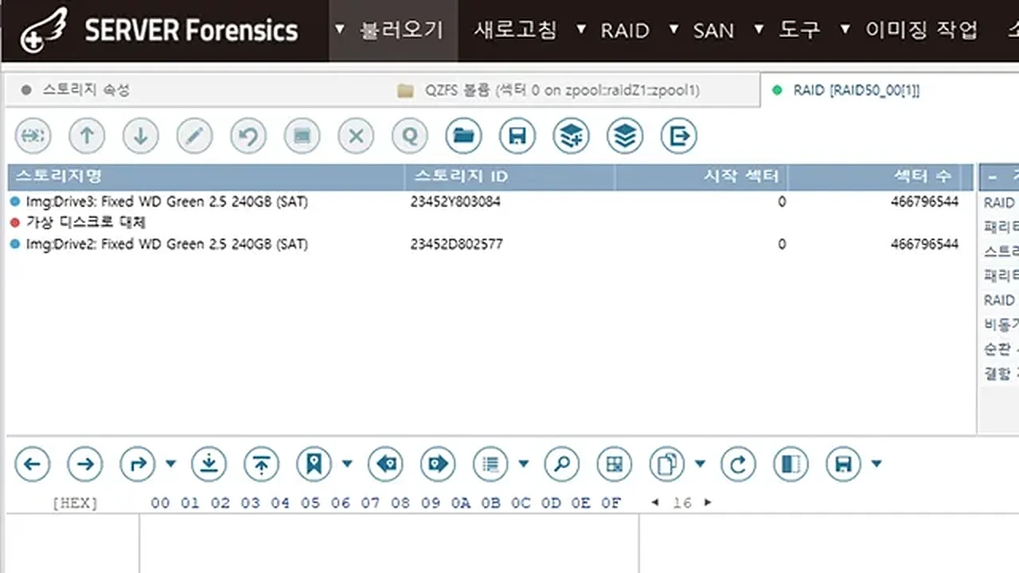
Task: Click the bookmark icon in hex toolbar
Action: point(314,464)
